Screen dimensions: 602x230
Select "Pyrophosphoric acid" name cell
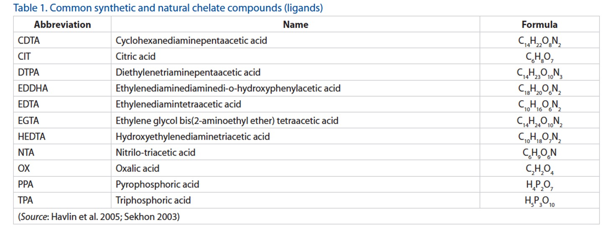157,184
